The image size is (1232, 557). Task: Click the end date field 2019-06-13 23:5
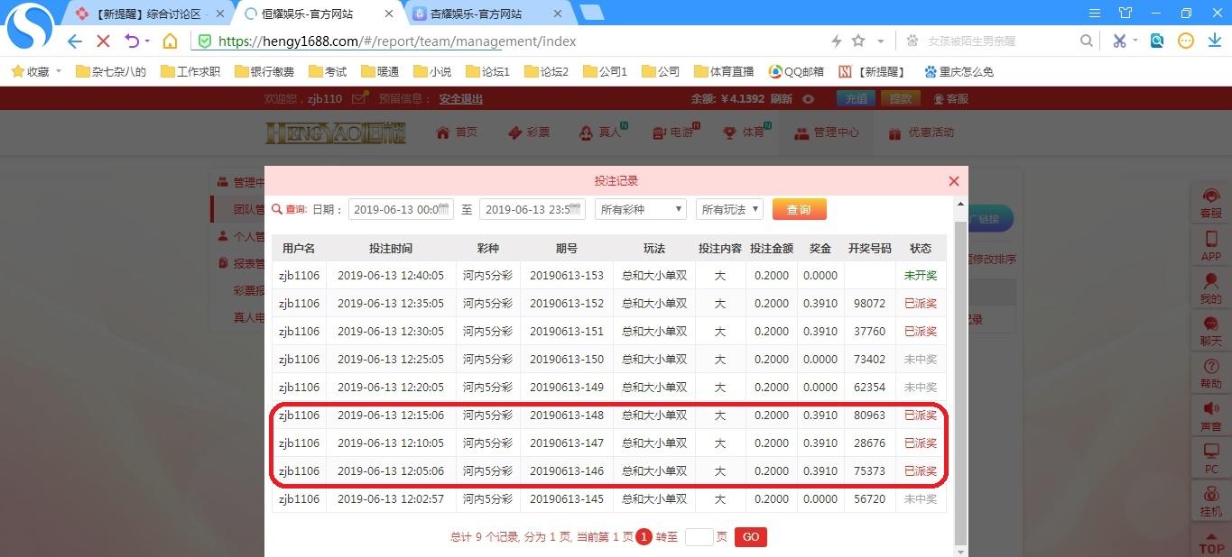[x=531, y=209]
